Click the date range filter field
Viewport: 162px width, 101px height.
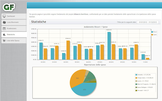148,22
